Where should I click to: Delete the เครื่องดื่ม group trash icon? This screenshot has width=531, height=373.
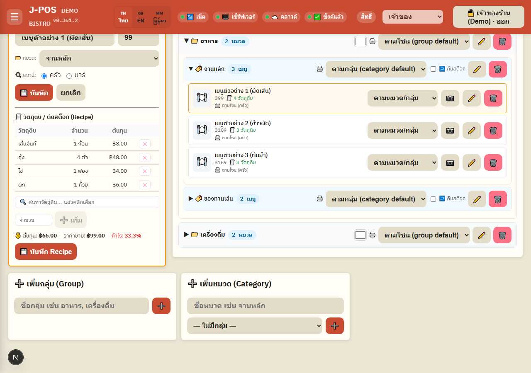pos(502,235)
